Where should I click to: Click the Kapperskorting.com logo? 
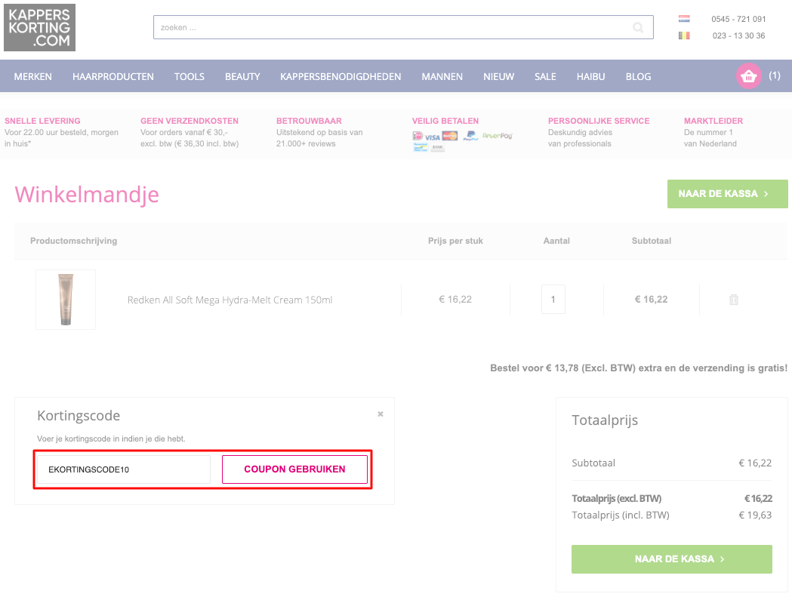39,27
